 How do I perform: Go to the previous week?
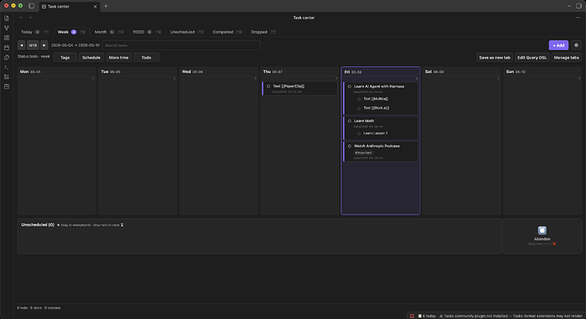click(21, 45)
